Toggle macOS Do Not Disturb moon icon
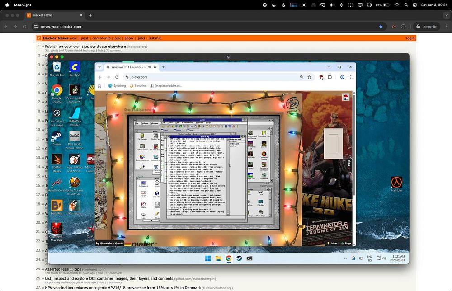 (x=274, y=5)
